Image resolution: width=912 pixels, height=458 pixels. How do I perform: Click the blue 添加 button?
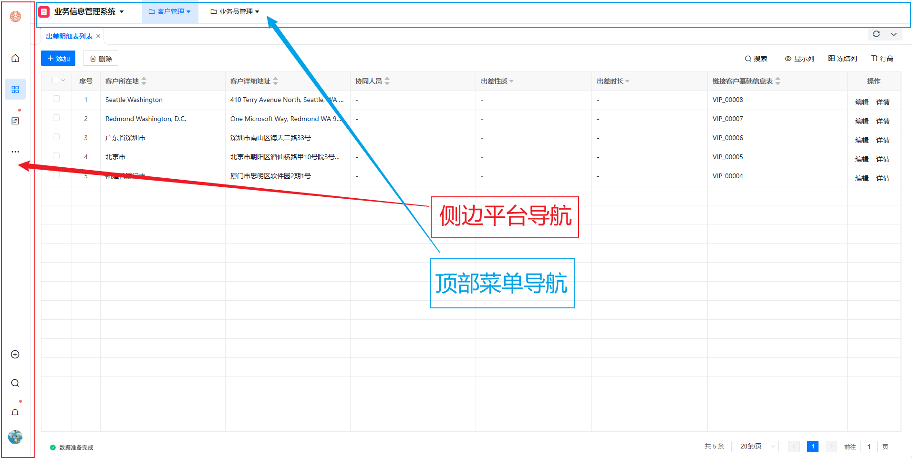(58, 59)
